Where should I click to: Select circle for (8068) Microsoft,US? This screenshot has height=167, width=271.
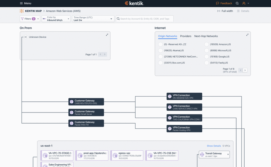(x=206, y=50)
